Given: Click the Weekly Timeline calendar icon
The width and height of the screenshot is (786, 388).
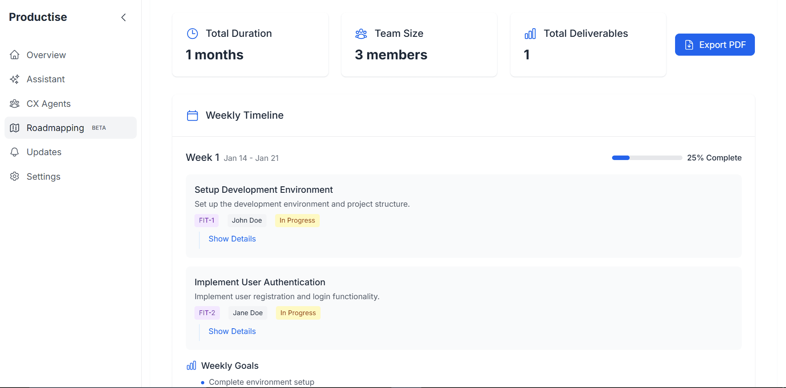Looking at the screenshot, I should (x=192, y=115).
